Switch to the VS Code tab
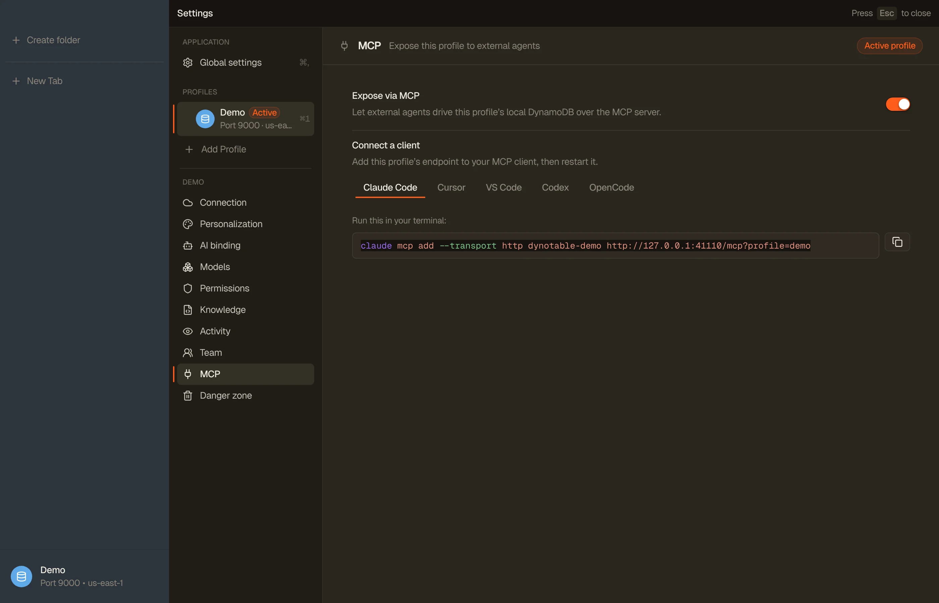Viewport: 939px width, 603px height. pos(504,188)
